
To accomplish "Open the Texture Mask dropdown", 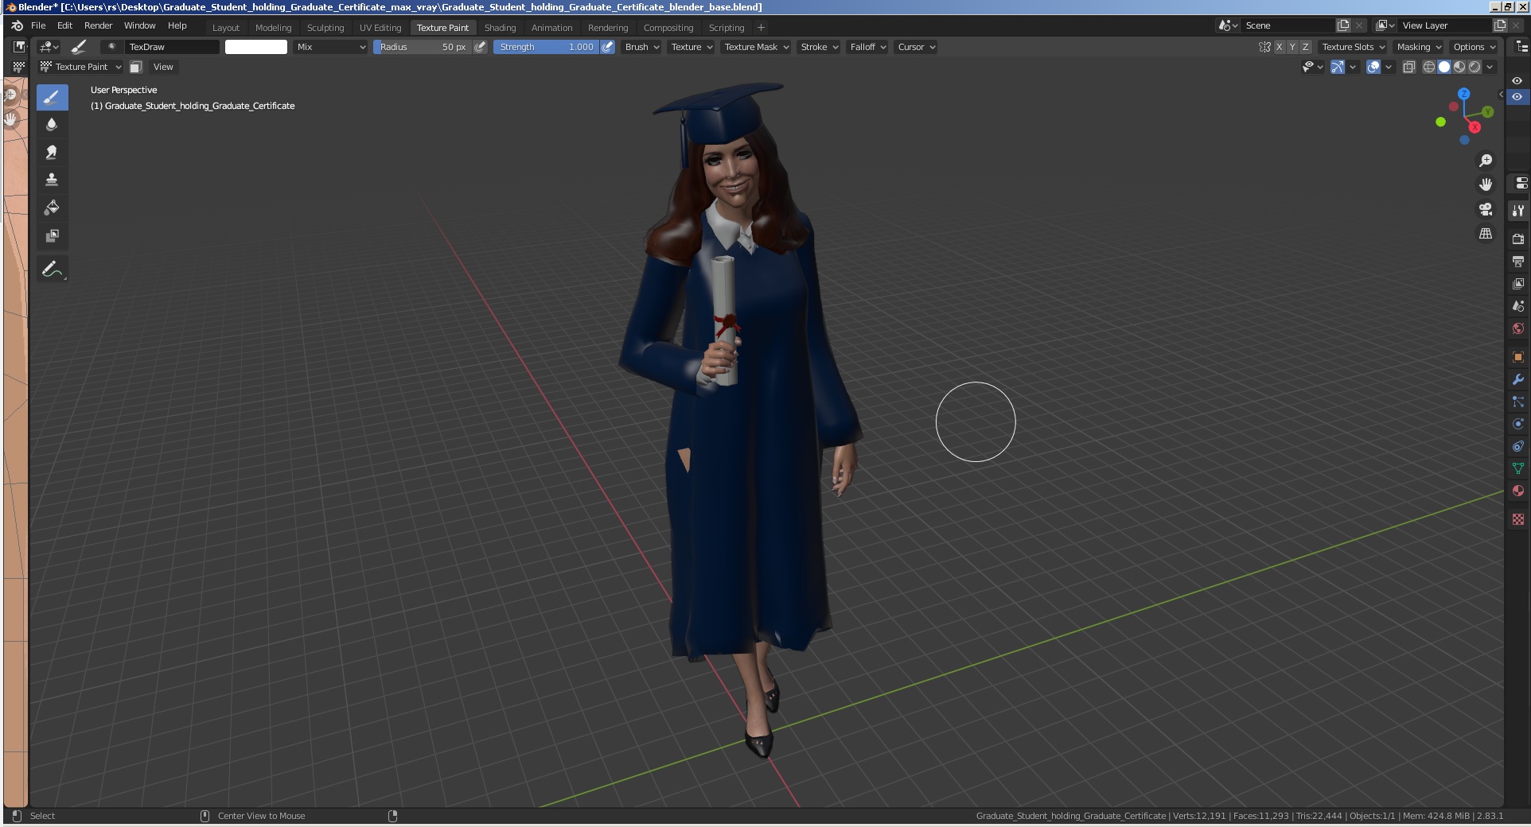I will [x=756, y=47].
